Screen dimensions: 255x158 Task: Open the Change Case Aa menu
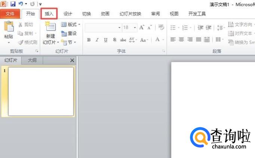[x=144, y=40]
